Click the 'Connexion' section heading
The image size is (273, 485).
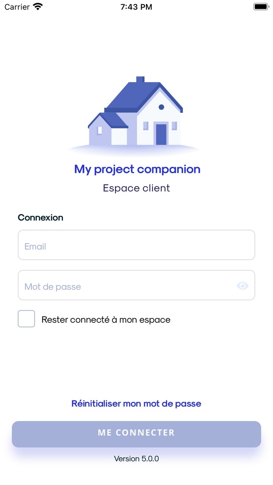pos(40,217)
